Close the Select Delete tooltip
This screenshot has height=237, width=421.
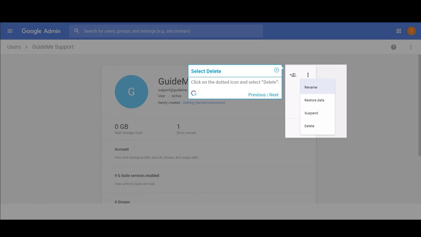tap(277, 70)
